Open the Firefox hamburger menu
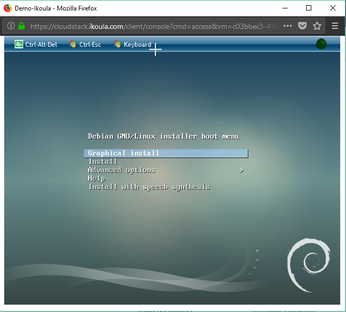The image size is (346, 312). tap(335, 26)
